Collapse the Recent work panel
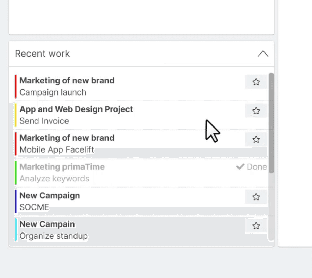Screen dimensions: 312x278 (x=263, y=54)
